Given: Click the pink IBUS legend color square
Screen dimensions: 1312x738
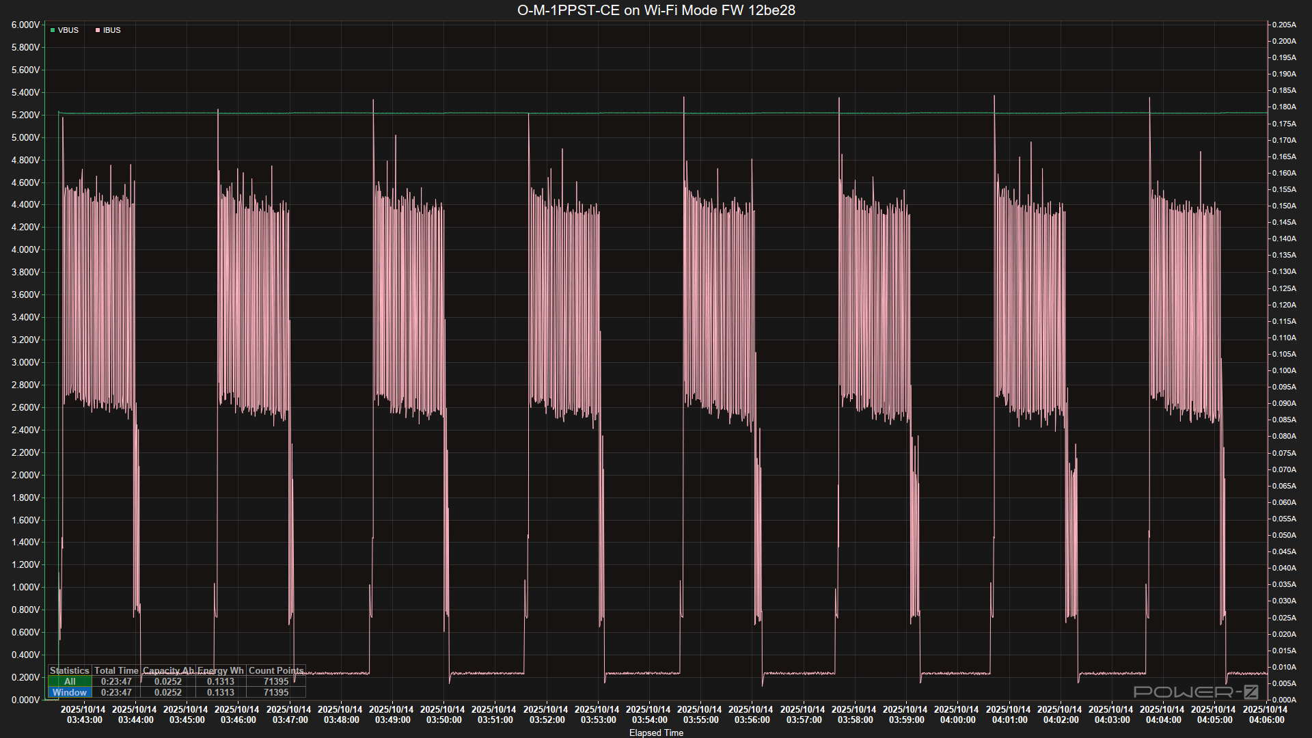Looking at the screenshot, I should coord(98,30).
